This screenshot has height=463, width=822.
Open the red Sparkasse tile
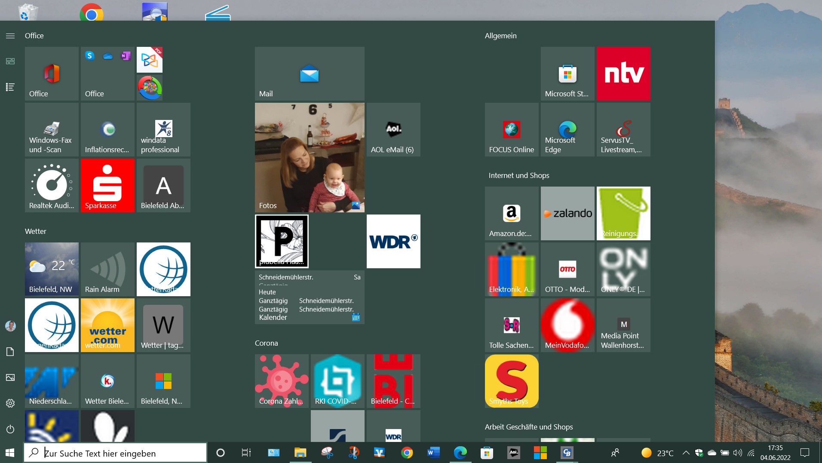107,185
